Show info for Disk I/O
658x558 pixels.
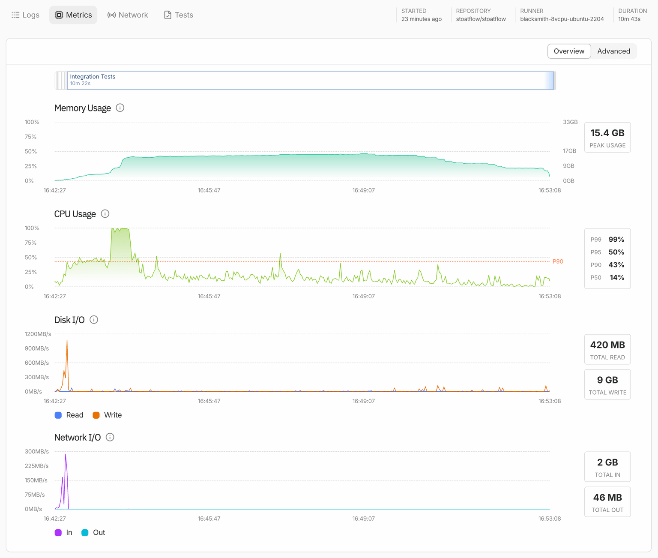pyautogui.click(x=94, y=320)
